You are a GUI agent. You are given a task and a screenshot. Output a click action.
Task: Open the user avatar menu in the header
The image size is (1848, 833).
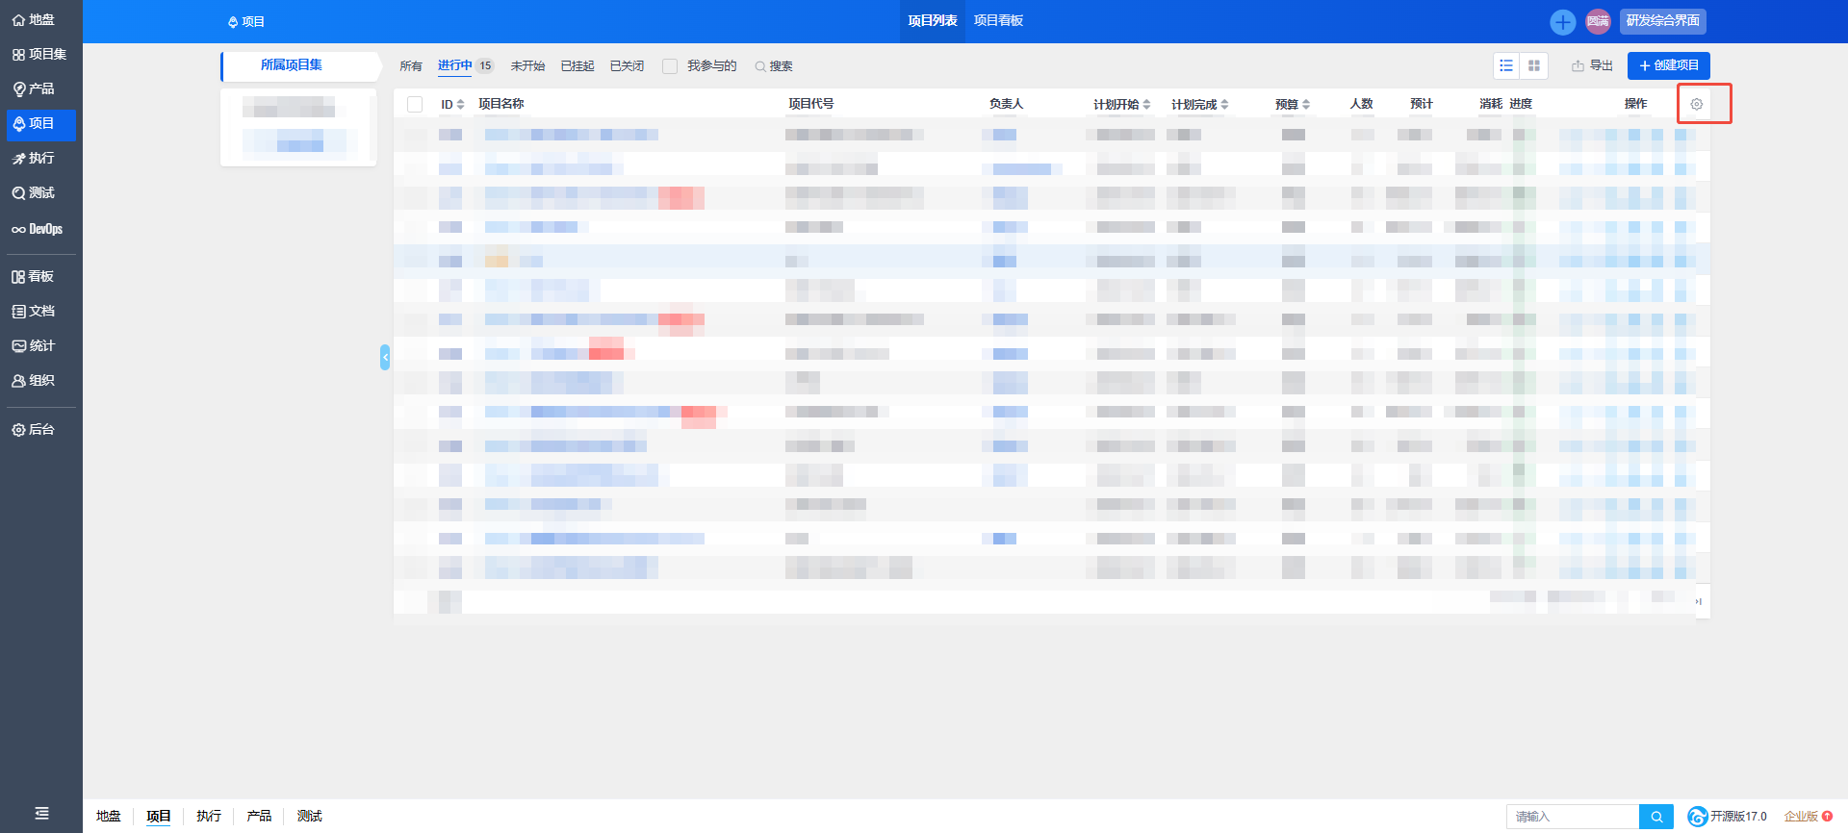pos(1598,21)
